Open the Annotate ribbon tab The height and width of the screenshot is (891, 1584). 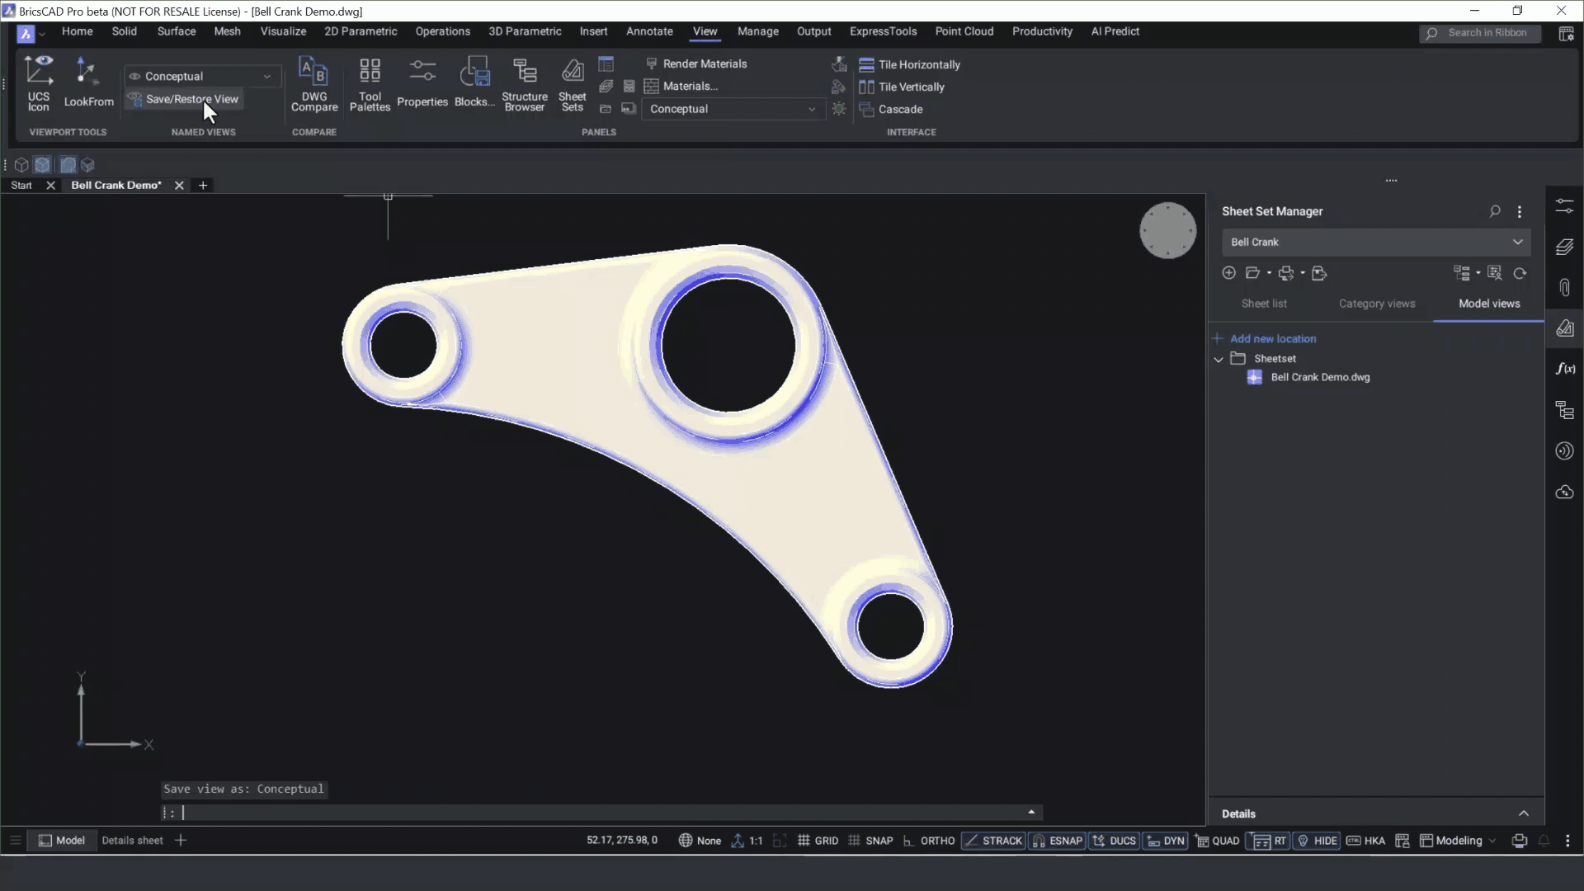[648, 31]
